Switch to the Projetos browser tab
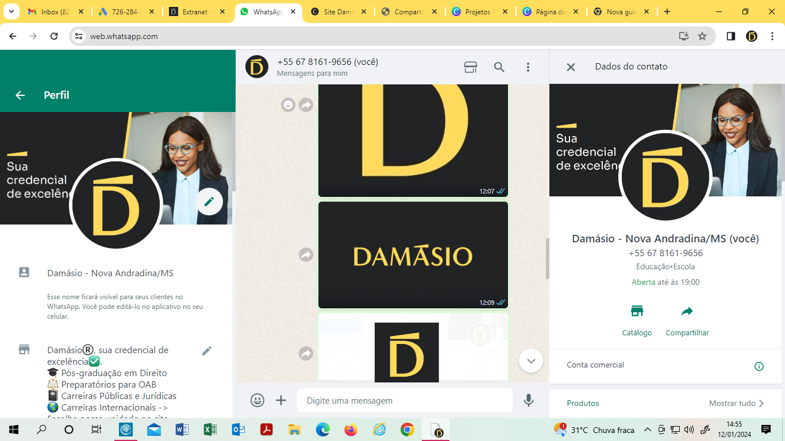Image resolution: width=785 pixels, height=441 pixels. (x=480, y=11)
